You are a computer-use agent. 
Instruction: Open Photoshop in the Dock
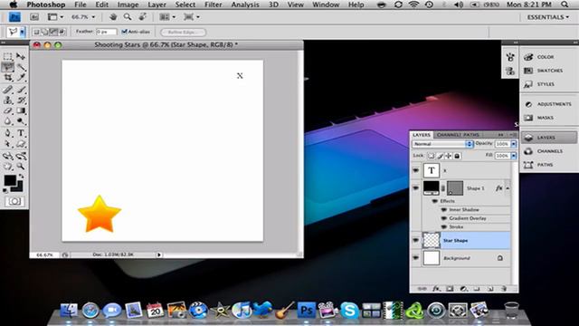(x=307, y=310)
